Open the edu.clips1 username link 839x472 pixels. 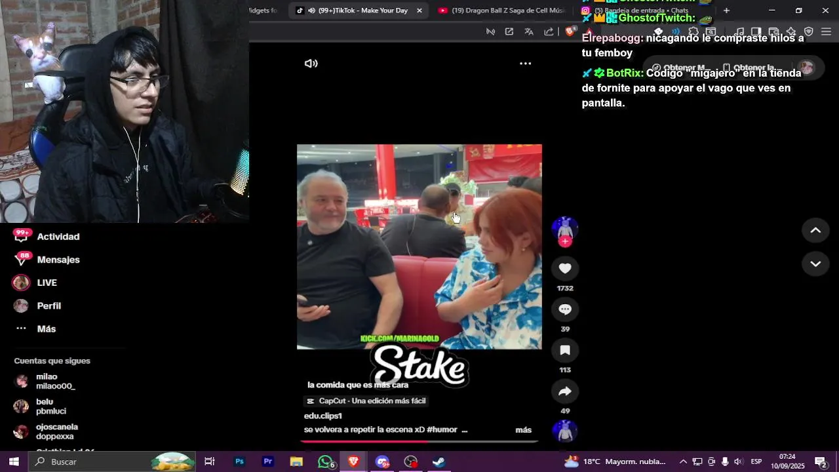coord(322,416)
